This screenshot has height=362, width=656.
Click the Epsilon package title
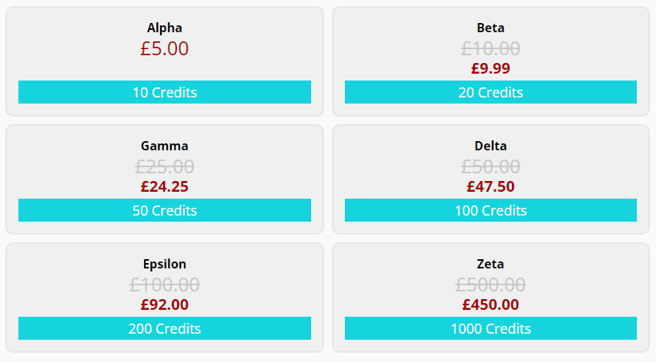pyautogui.click(x=165, y=264)
